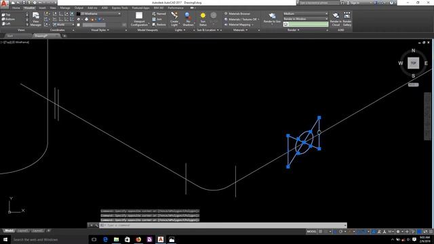
Task: Click Render to Size
Action: pyautogui.click(x=272, y=19)
